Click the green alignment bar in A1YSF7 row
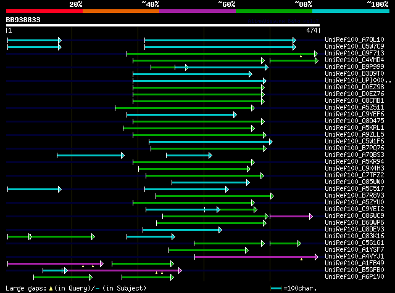 [x=209, y=250]
